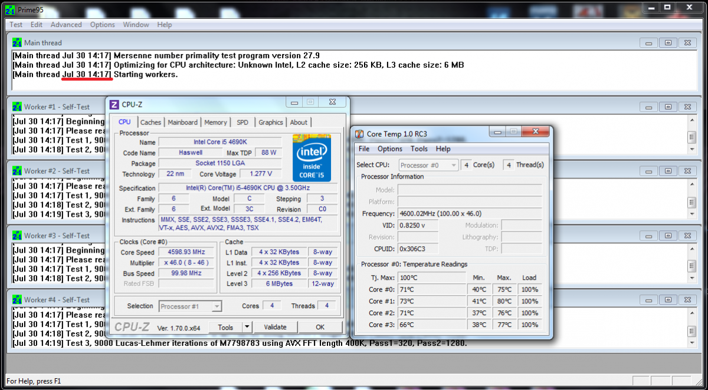This screenshot has width=708, height=390.
Task: Click the CPUID value "0x306C3"
Action: point(419,249)
